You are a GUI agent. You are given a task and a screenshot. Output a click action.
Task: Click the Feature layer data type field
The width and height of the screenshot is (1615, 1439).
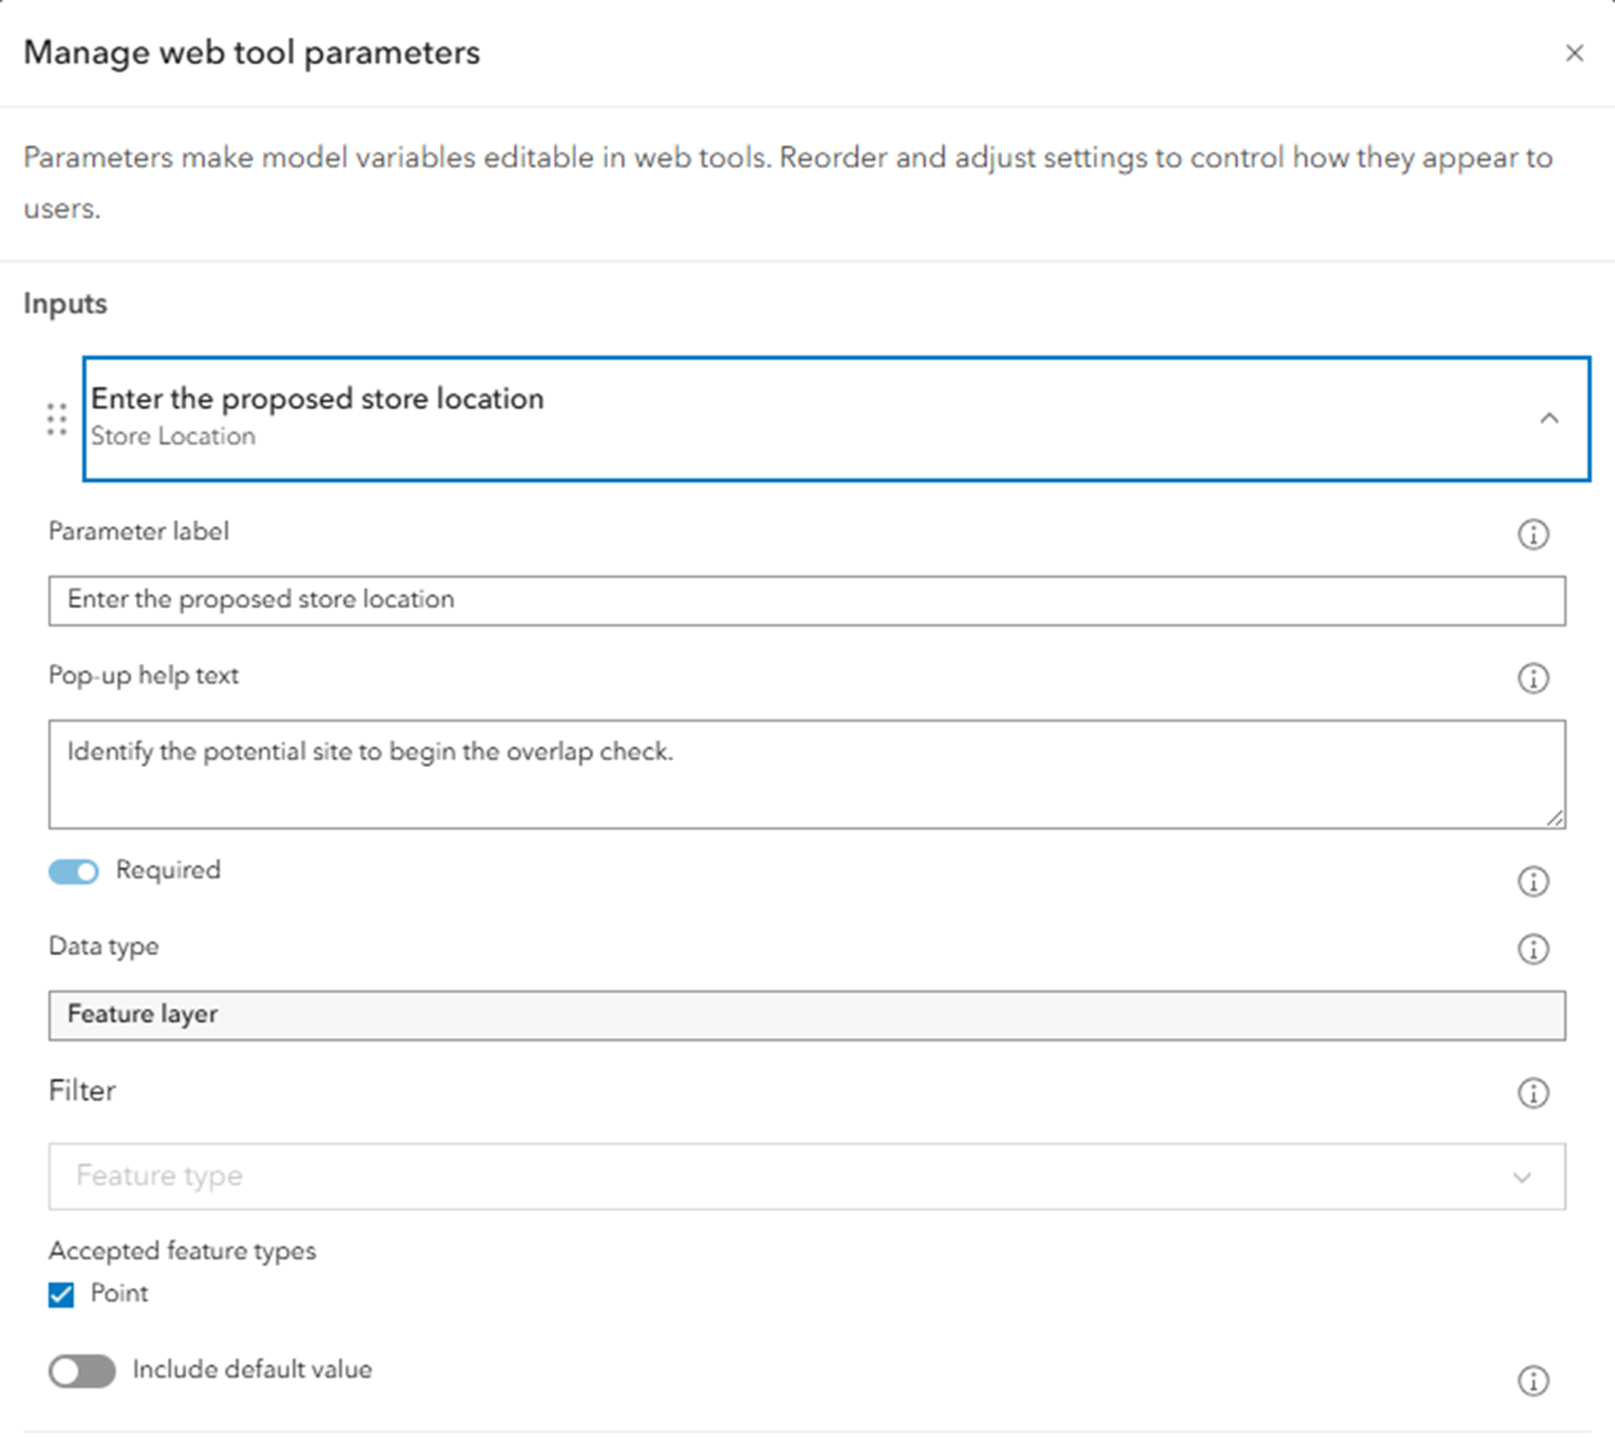[x=806, y=1015]
